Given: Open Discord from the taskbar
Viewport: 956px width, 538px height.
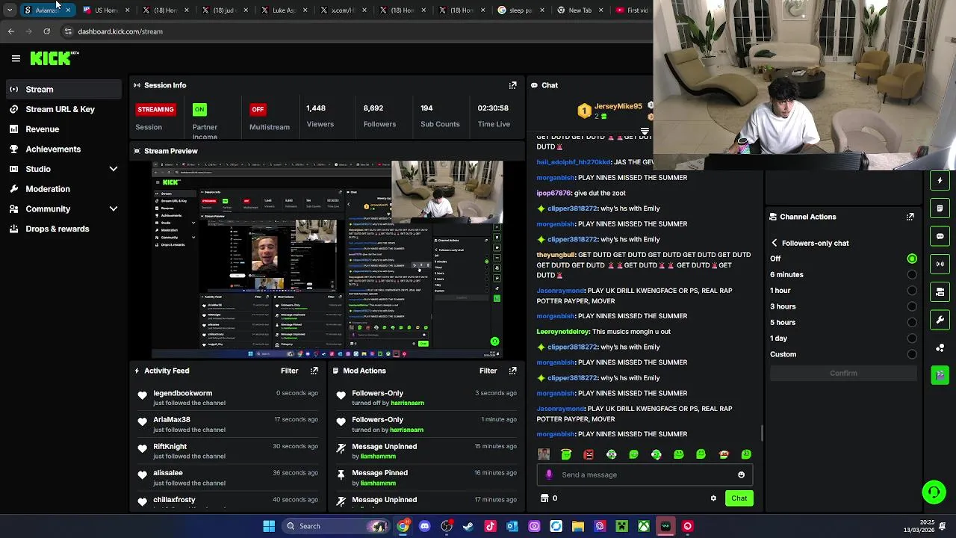Looking at the screenshot, I should pyautogui.click(x=425, y=526).
